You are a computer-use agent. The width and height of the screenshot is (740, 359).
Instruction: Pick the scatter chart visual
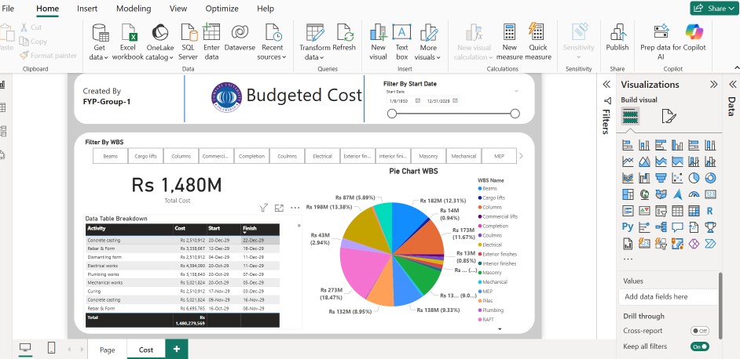[677, 178]
